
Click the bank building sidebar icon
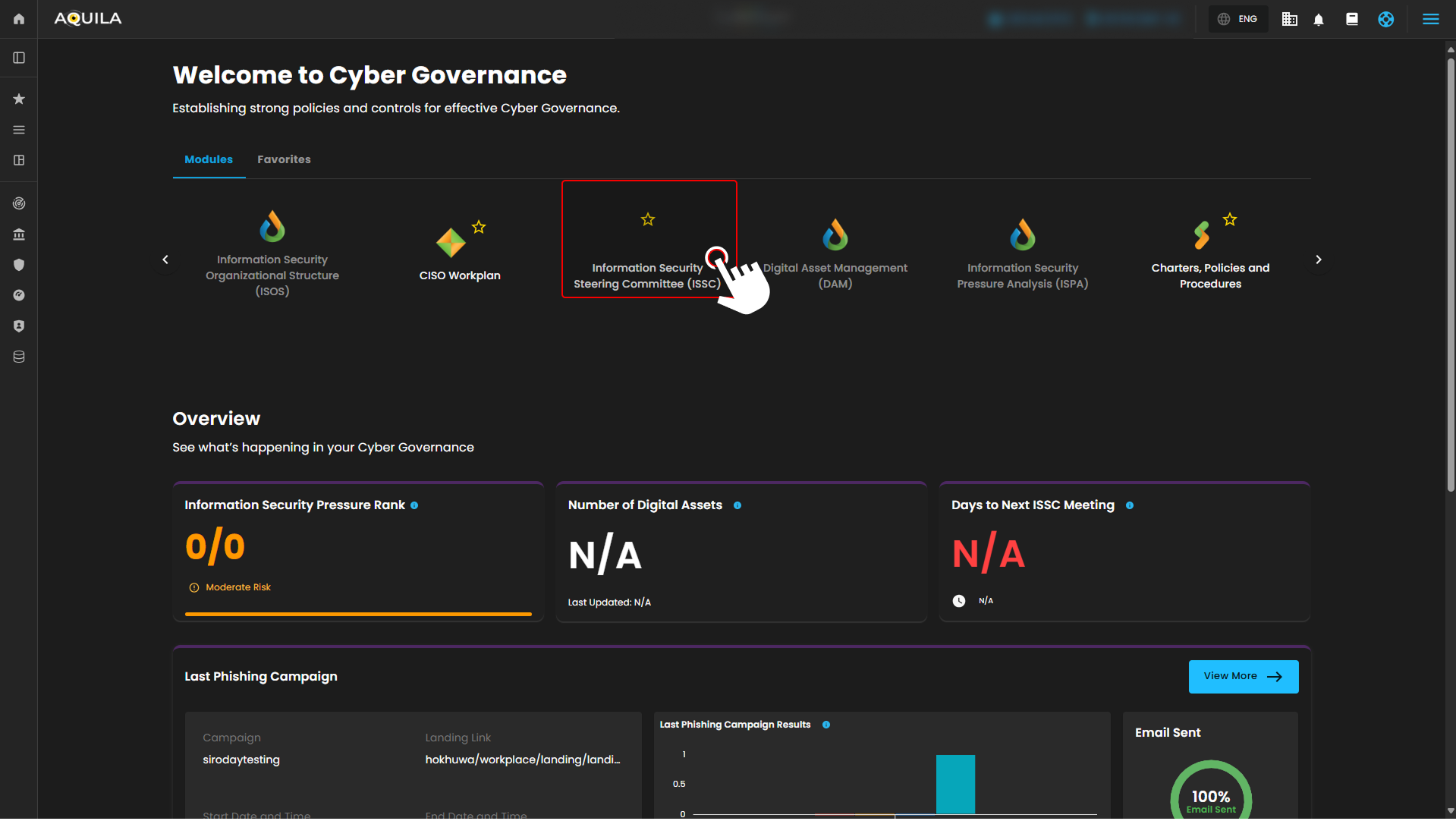coord(19,234)
